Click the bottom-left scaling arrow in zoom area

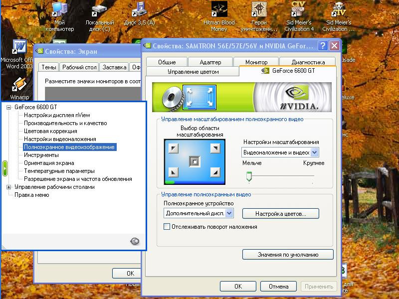[x=174, y=172]
